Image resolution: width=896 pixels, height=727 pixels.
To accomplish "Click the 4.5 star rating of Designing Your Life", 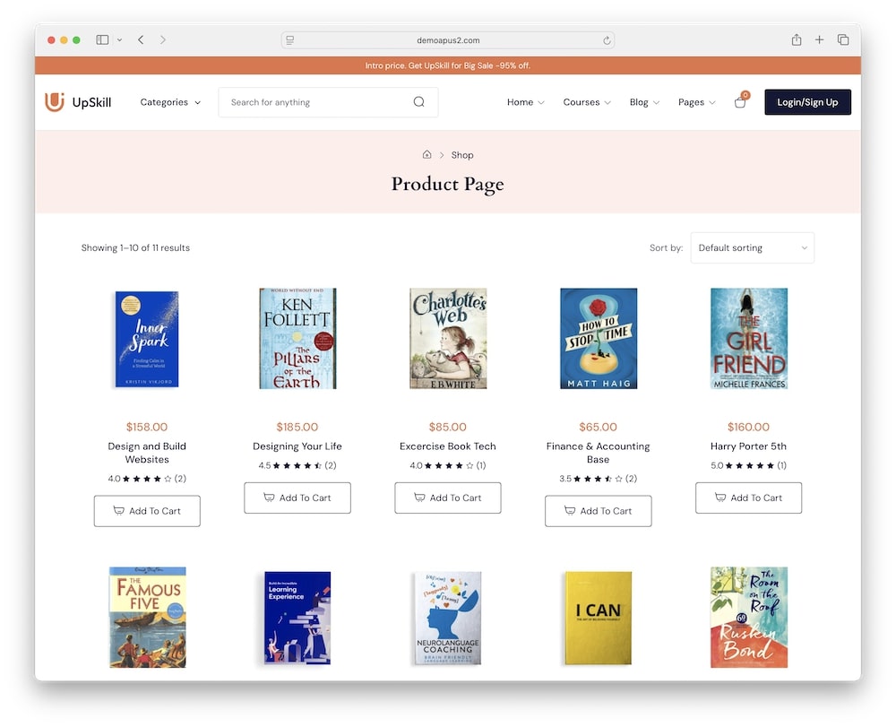I will click(297, 465).
